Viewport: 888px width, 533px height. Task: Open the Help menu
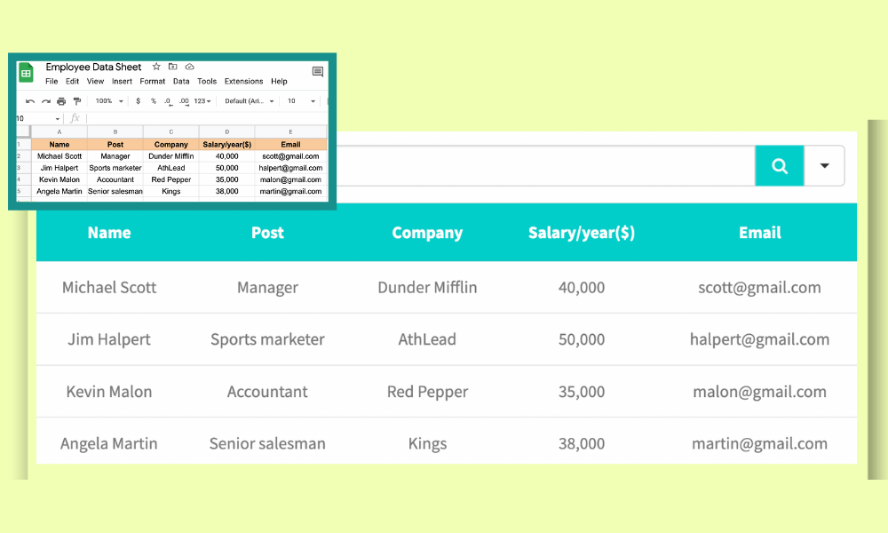279,82
